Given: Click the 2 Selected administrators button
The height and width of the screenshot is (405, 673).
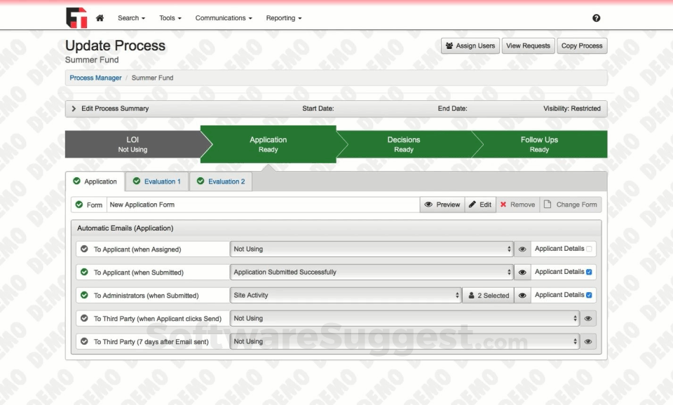Looking at the screenshot, I should point(488,295).
